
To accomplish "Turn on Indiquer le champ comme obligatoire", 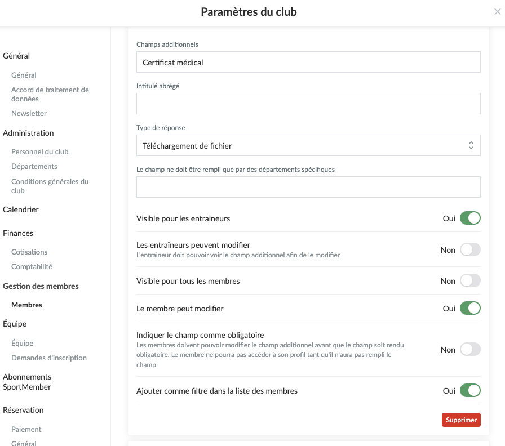I will (x=470, y=350).
